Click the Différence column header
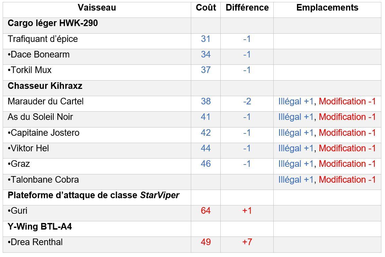This screenshot has height=257, width=385. [x=247, y=8]
